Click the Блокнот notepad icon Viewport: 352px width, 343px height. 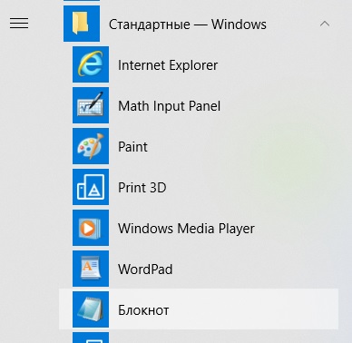(x=91, y=309)
